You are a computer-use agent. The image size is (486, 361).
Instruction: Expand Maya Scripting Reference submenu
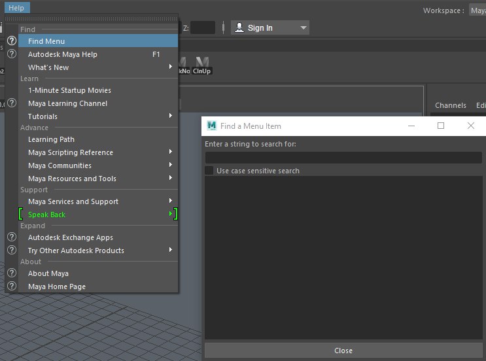[171, 152]
